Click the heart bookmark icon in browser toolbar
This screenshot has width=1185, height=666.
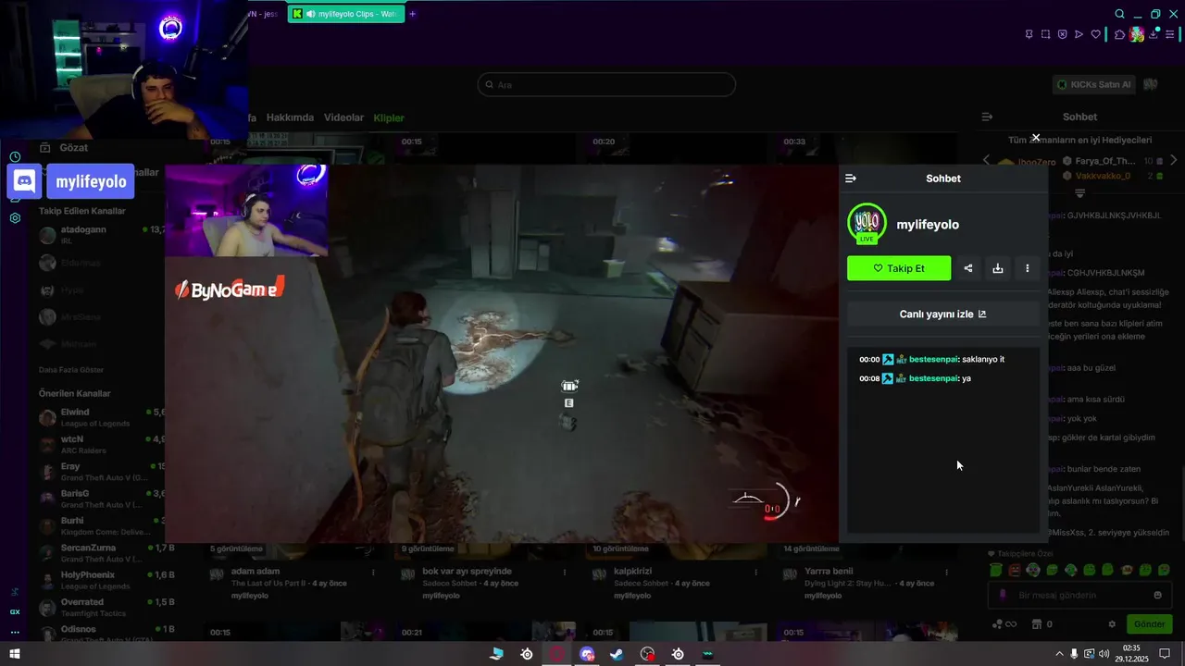coord(1096,34)
